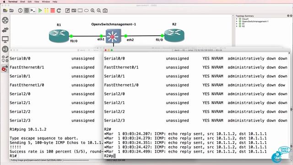Viewport: 293px width, 165px height.
Task: Click the eth1 interface label
Action: pos(101,39)
